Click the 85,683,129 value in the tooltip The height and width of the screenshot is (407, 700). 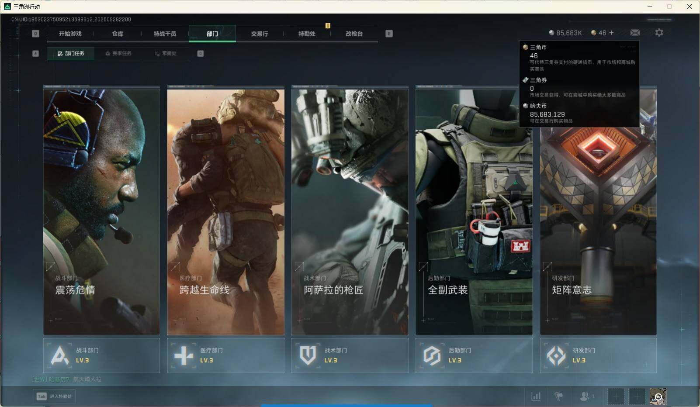point(547,114)
